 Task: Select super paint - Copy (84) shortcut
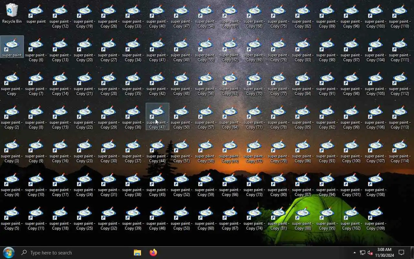click(x=303, y=84)
